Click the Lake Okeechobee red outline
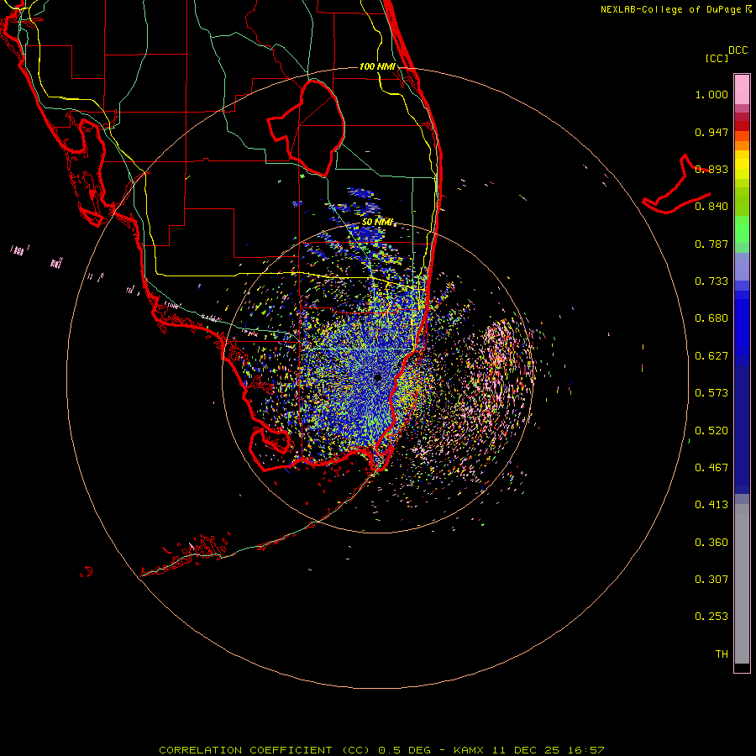This screenshot has width=756, height=756. pos(306,129)
